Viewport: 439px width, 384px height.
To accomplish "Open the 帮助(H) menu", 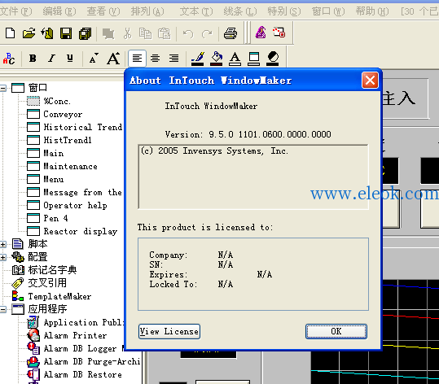I will click(x=372, y=11).
